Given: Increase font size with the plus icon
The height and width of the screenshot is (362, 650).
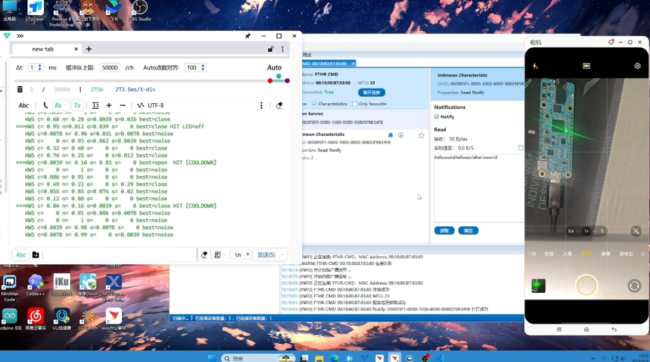Looking at the screenshot, I should tap(109, 105).
